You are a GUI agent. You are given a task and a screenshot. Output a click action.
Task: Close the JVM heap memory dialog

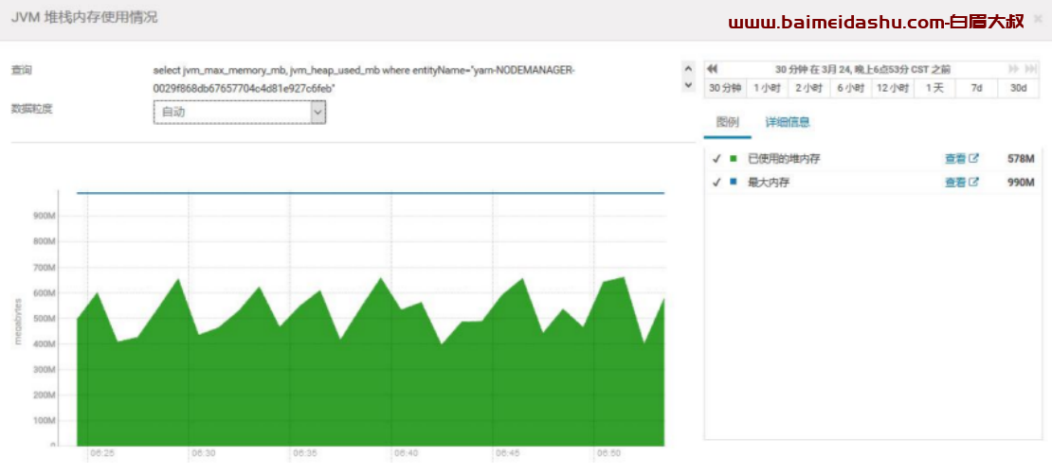[x=1038, y=18]
